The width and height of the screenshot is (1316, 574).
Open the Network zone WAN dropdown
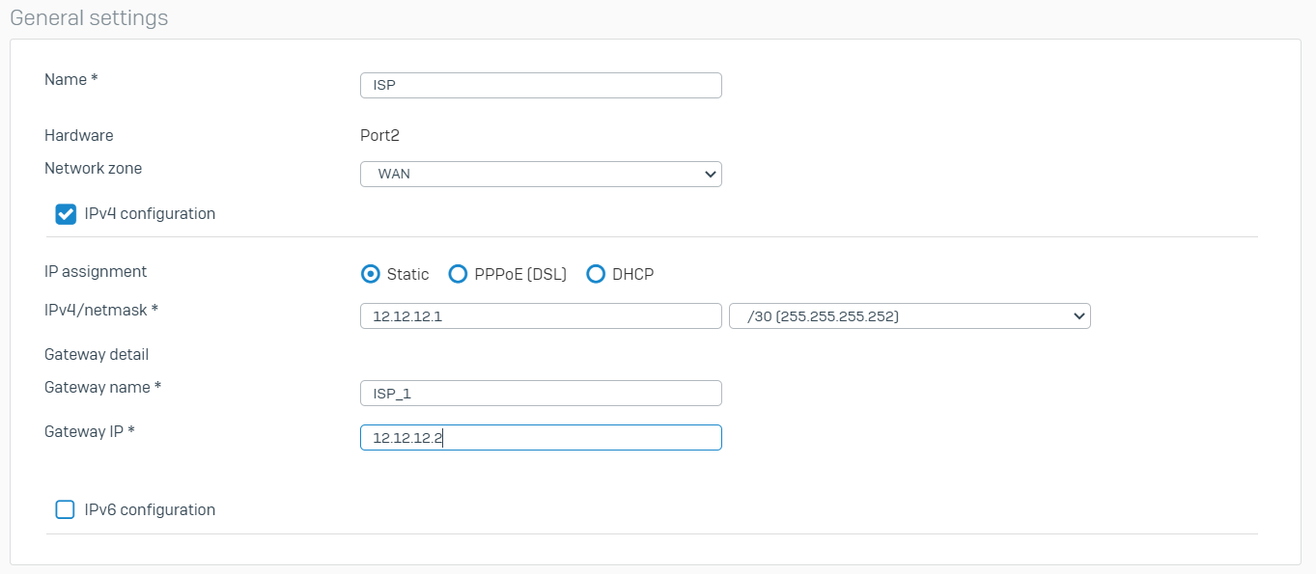click(541, 175)
